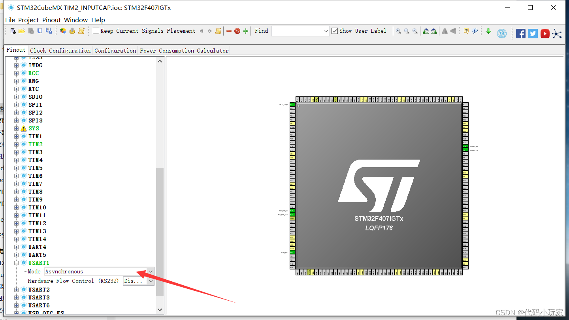Click the red circular reset icon
569x320 pixels.
(237, 31)
